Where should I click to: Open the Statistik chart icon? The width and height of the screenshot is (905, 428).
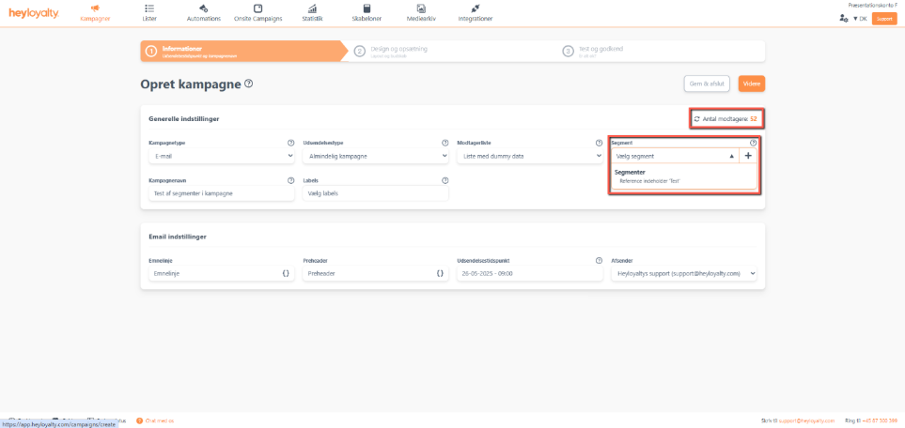[311, 8]
